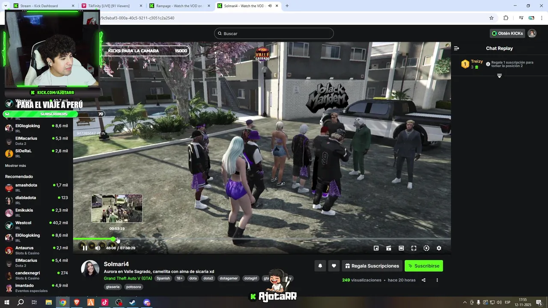Click the ESP language indicator in tray

pos(507,302)
